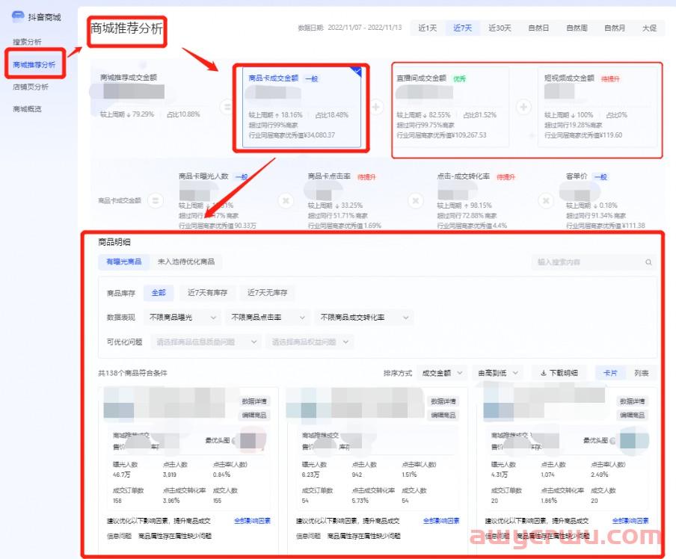The height and width of the screenshot is (559, 676).
Task: Click first product's blurred thumbnail image
Action: (x=119, y=404)
